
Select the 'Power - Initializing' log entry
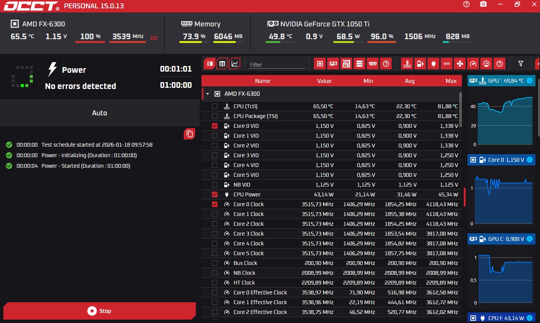point(89,155)
